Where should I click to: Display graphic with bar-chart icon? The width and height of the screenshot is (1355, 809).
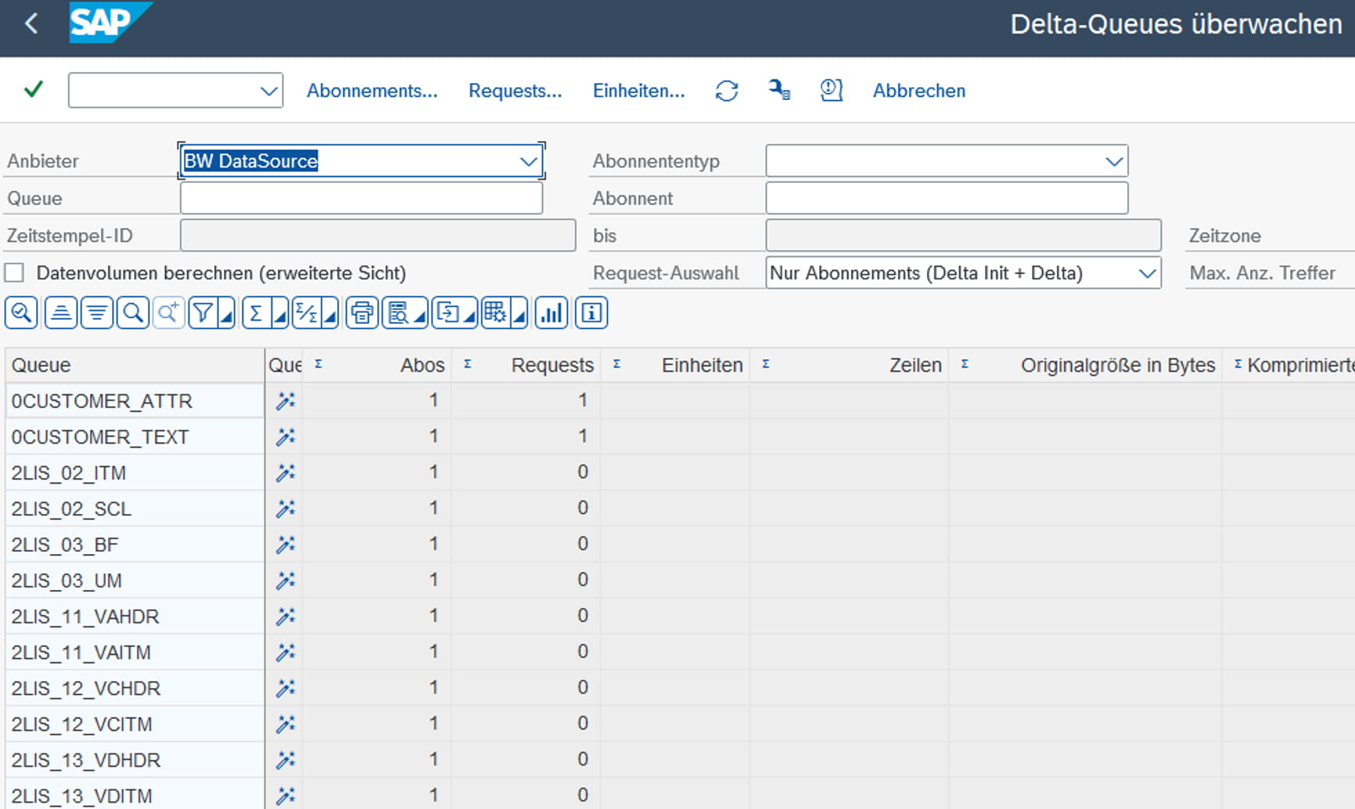pos(552,314)
